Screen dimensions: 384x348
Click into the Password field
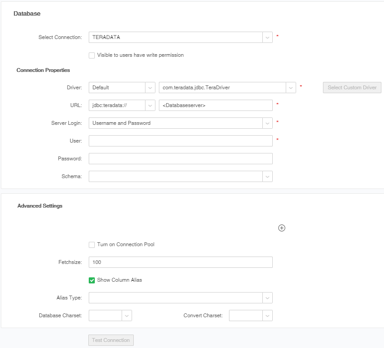click(181, 159)
